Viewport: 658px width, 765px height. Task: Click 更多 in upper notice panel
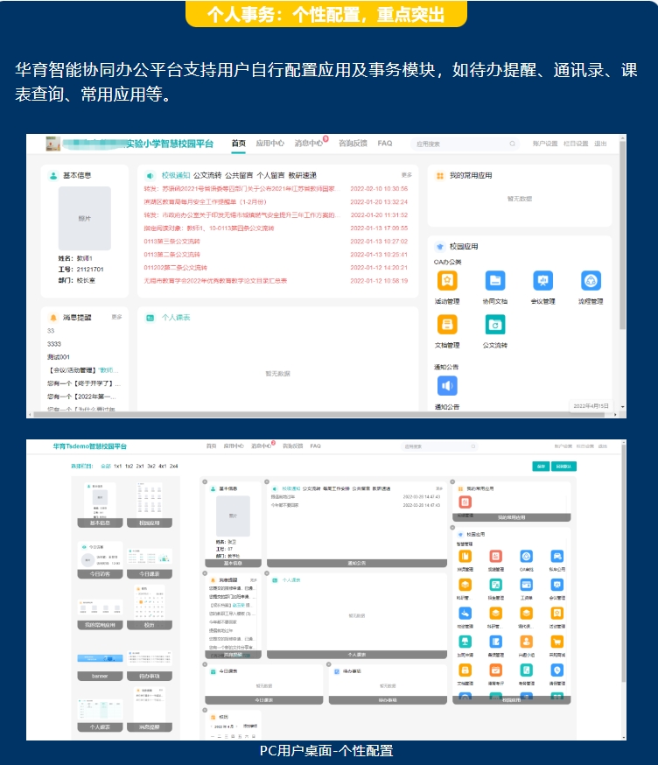[406, 175]
